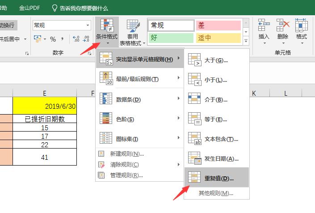
Task: Choose 大于(G) greater-than rule
Action: [217, 60]
